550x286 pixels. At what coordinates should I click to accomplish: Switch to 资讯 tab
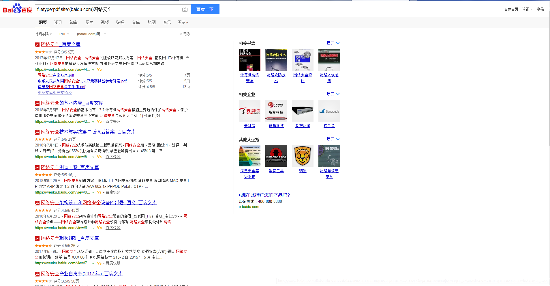(x=58, y=22)
